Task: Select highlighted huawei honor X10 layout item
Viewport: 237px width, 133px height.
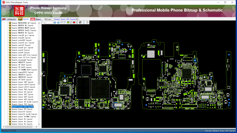Action: click(x=23, y=107)
